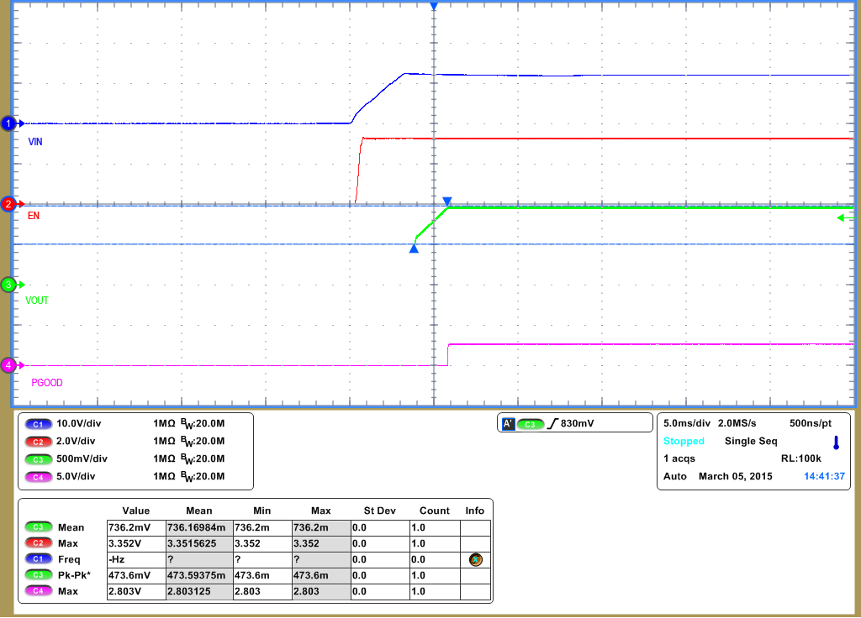
Task: Select the Stopped acquisition status label
Action: 683,441
